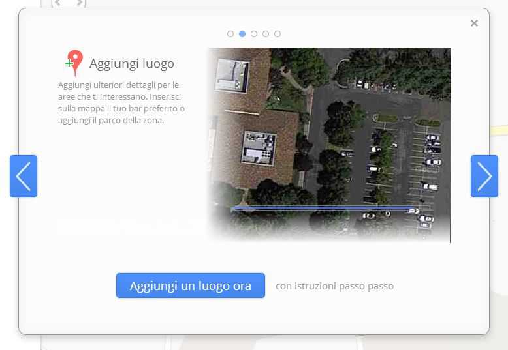Click 'con istruzioni passo passo' text
Viewport: 508px width, 350px height.
(x=334, y=286)
